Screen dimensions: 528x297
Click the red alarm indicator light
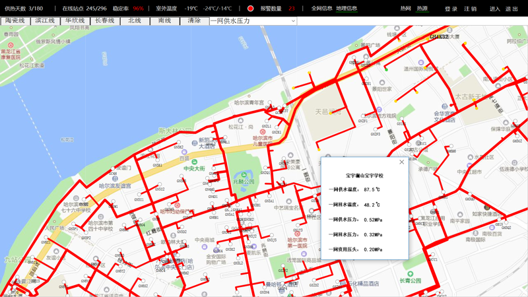(251, 9)
